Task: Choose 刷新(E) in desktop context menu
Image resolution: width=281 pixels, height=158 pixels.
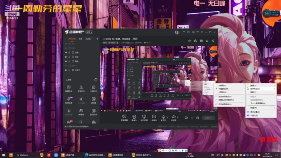Action: coord(261,92)
